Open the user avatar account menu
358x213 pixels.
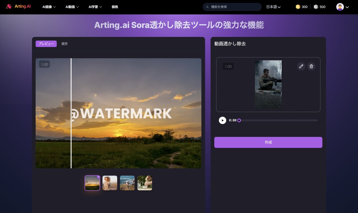pos(342,7)
